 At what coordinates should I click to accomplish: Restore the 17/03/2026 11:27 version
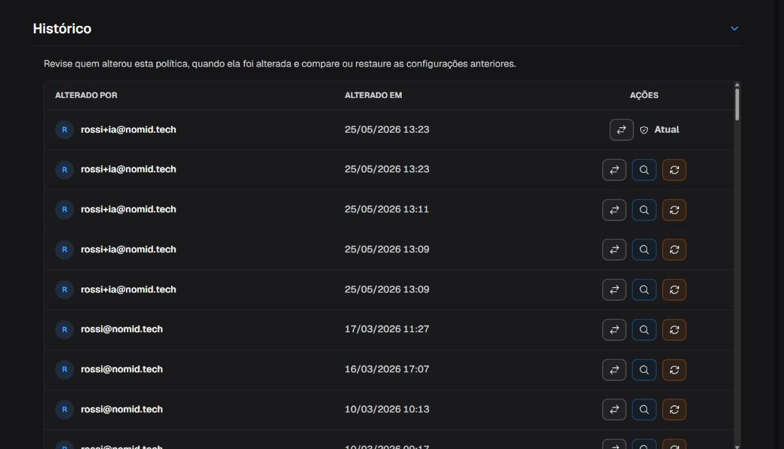tap(674, 330)
